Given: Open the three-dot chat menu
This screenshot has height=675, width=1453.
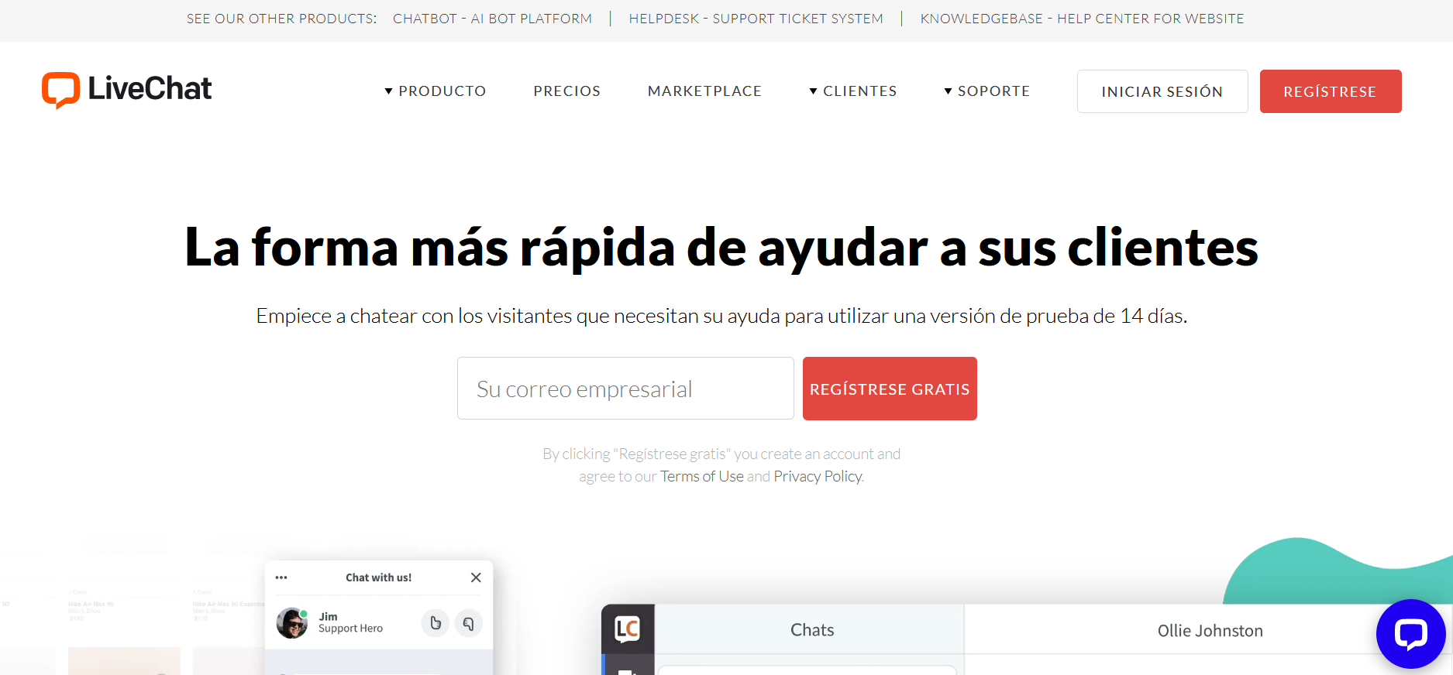Looking at the screenshot, I should (x=281, y=577).
